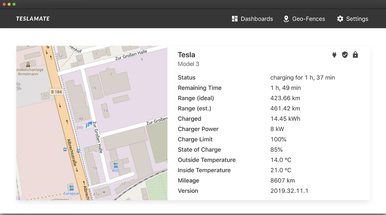This screenshot has width=386, height=215.
Task: Click the Autowaschanlage Rintelmann car wash icon
Action: click(28, 64)
